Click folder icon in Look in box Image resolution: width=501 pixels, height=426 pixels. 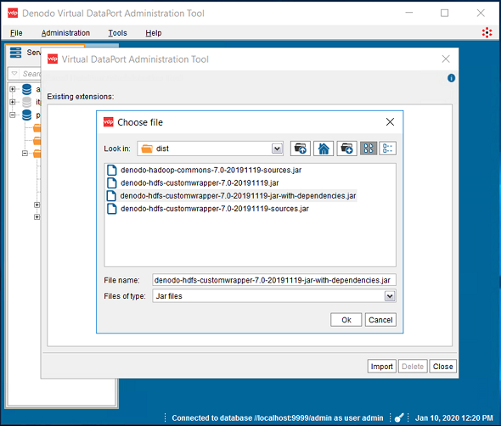[147, 149]
